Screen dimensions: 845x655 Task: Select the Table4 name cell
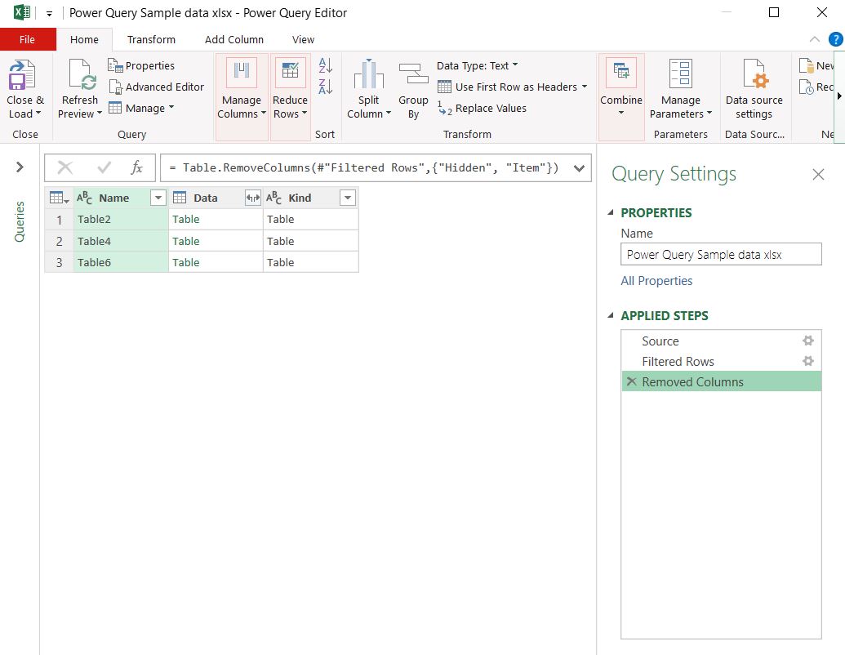click(x=121, y=241)
